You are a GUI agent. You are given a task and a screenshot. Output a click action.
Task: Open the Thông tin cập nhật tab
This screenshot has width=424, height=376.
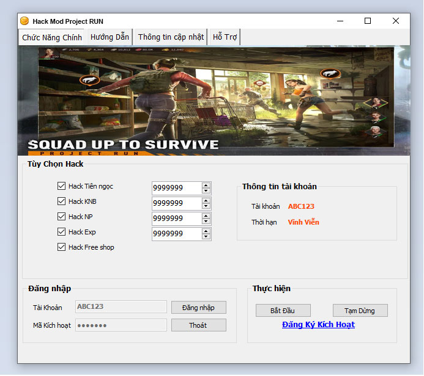171,37
